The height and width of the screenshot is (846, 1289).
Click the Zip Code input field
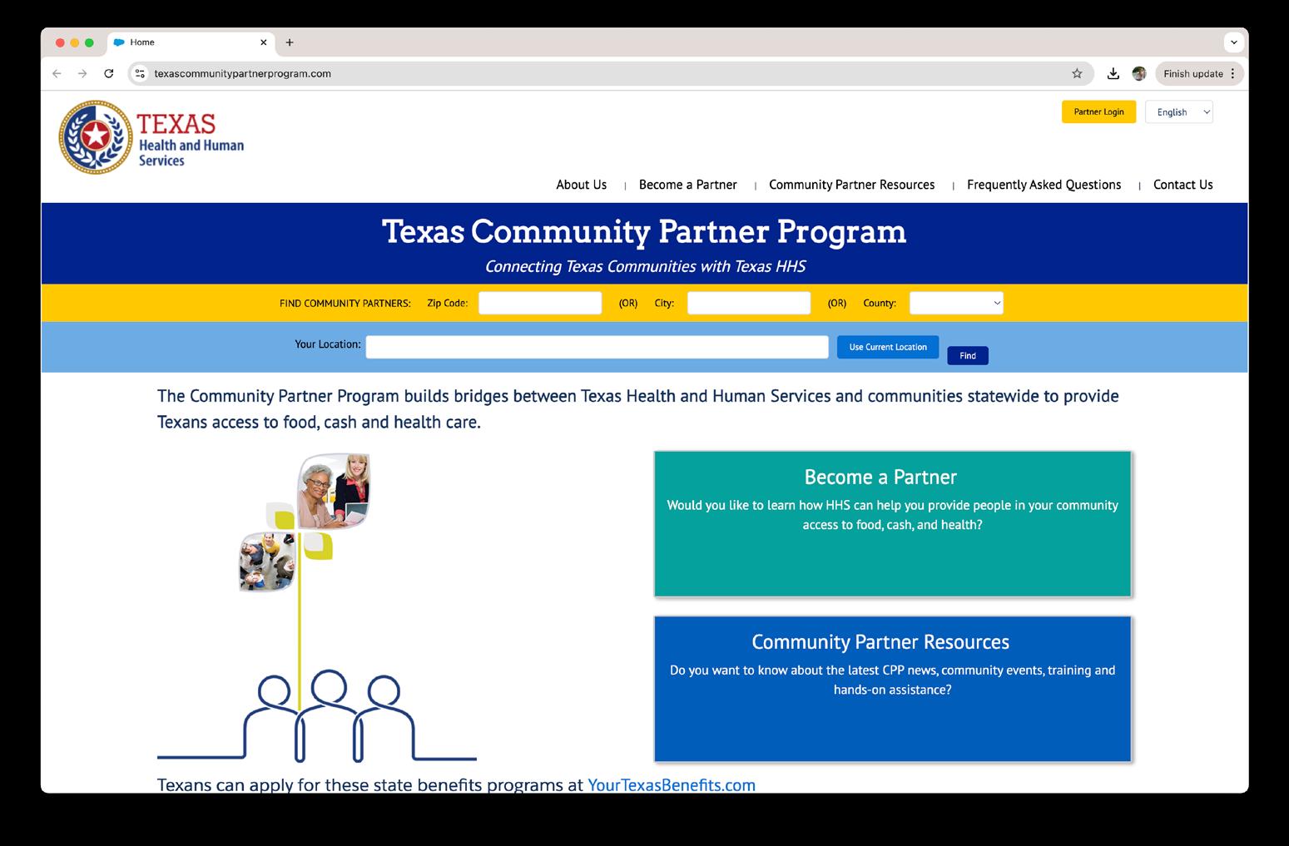[x=540, y=303]
